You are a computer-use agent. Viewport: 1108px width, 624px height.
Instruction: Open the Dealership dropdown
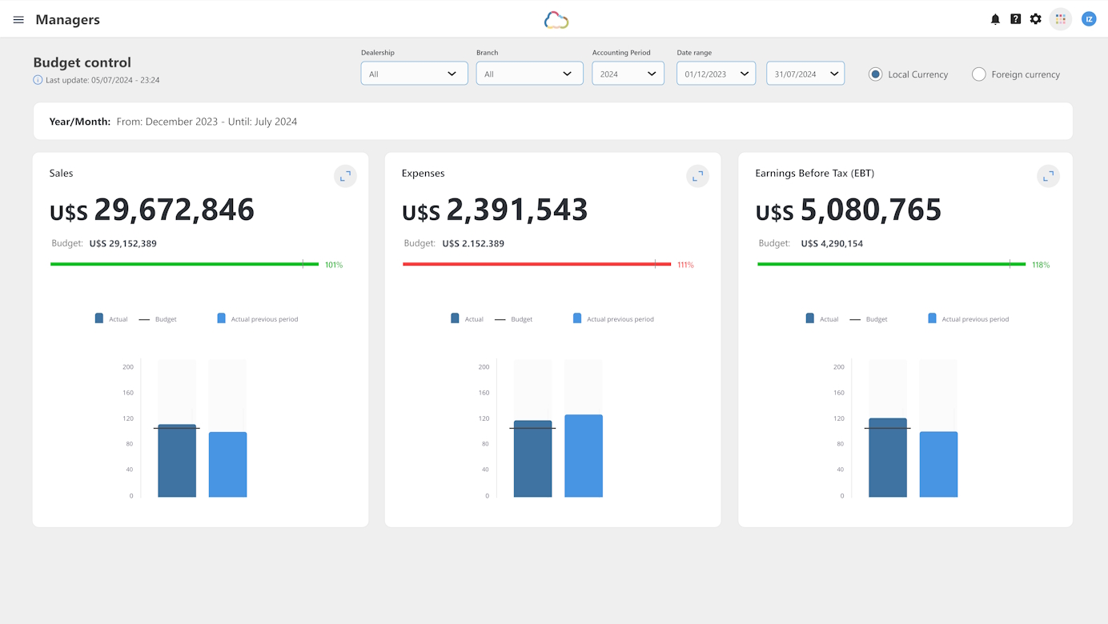coord(414,74)
